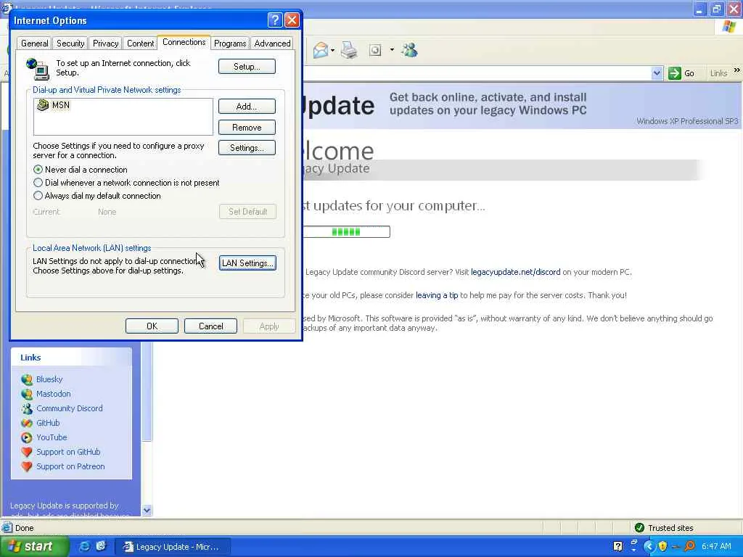
Task: Expand the Links toolbar chevron
Action: pyautogui.click(x=737, y=70)
